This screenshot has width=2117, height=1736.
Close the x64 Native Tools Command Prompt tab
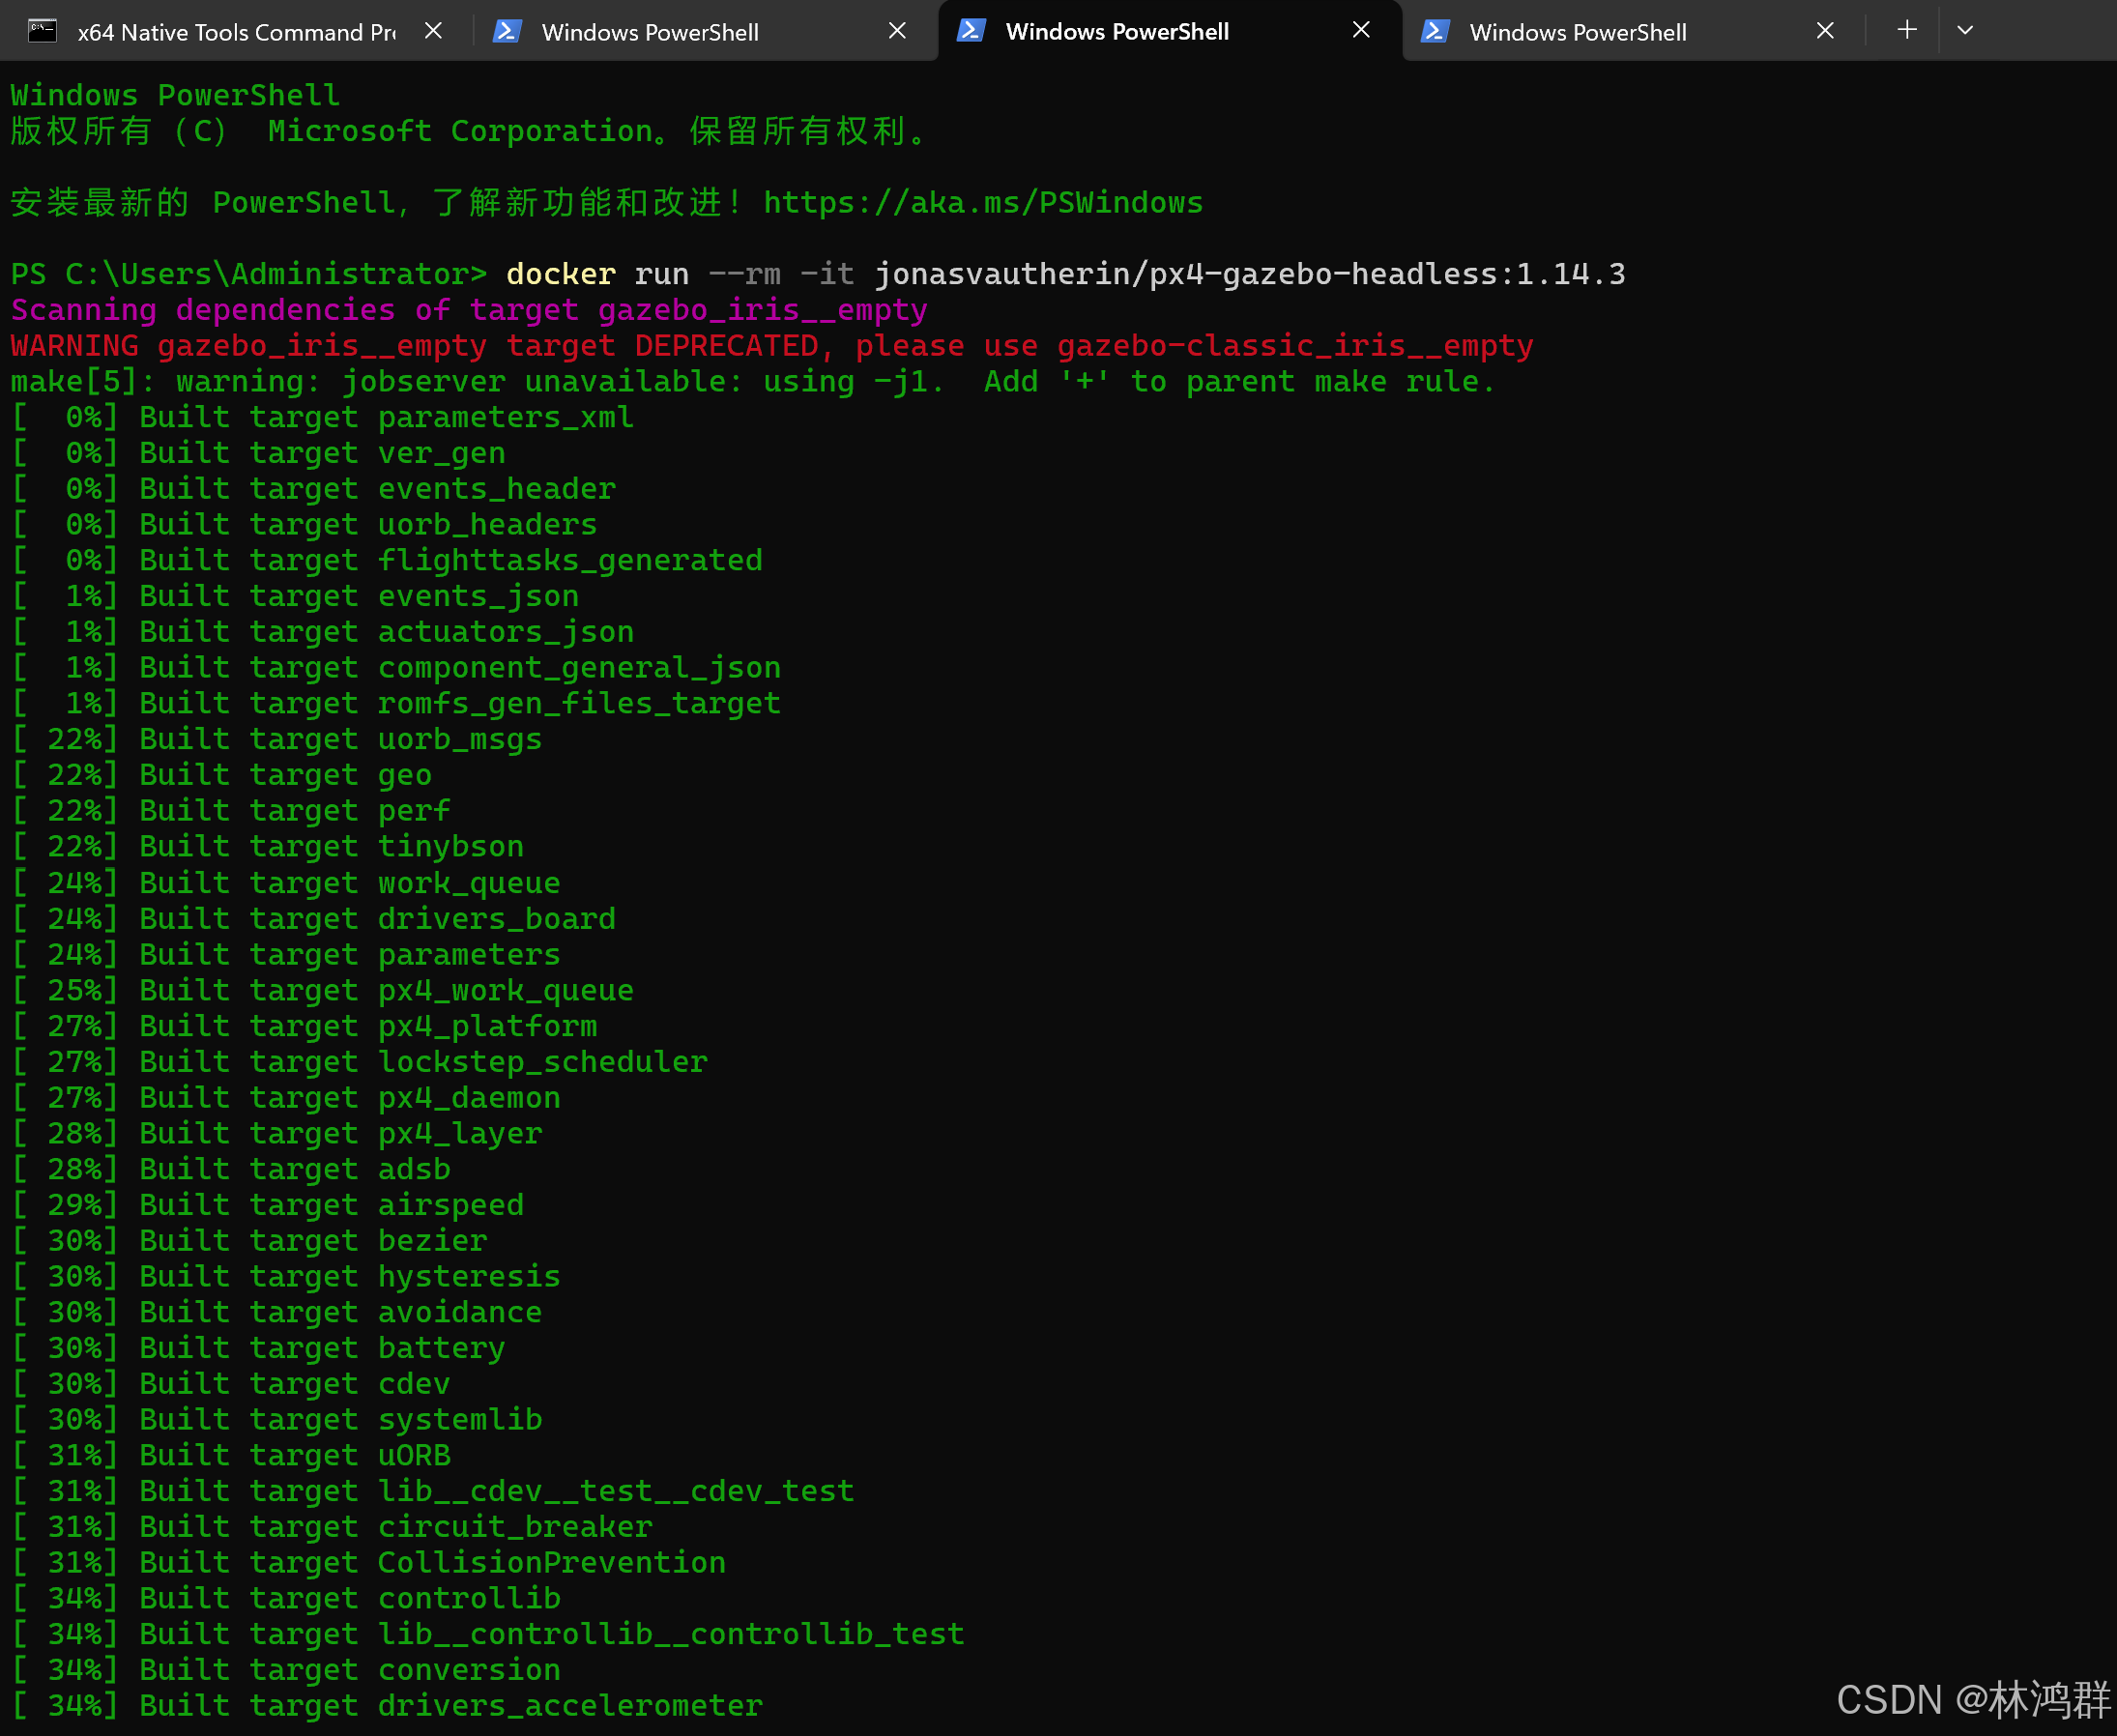[433, 31]
